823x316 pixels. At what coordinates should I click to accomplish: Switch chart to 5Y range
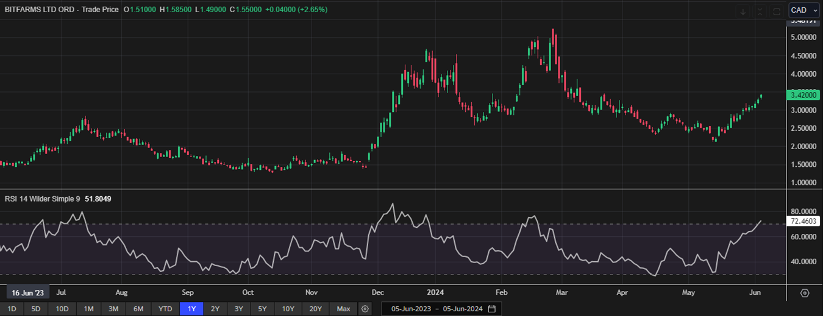tap(262, 309)
